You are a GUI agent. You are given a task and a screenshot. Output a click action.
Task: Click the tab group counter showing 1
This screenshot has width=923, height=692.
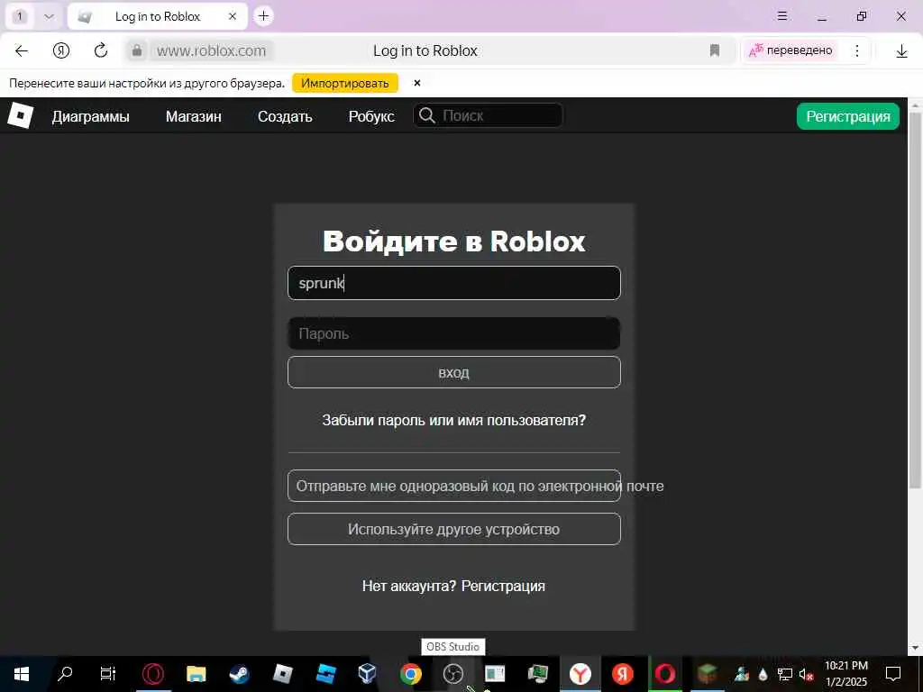tap(20, 16)
